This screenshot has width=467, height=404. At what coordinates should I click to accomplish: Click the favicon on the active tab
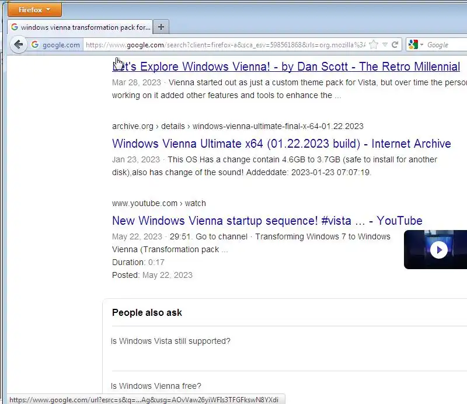coord(14,27)
